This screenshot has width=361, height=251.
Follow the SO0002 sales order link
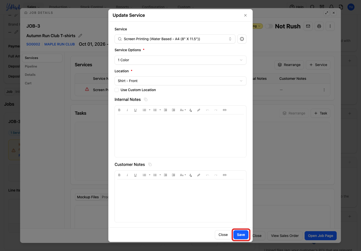tap(33, 44)
